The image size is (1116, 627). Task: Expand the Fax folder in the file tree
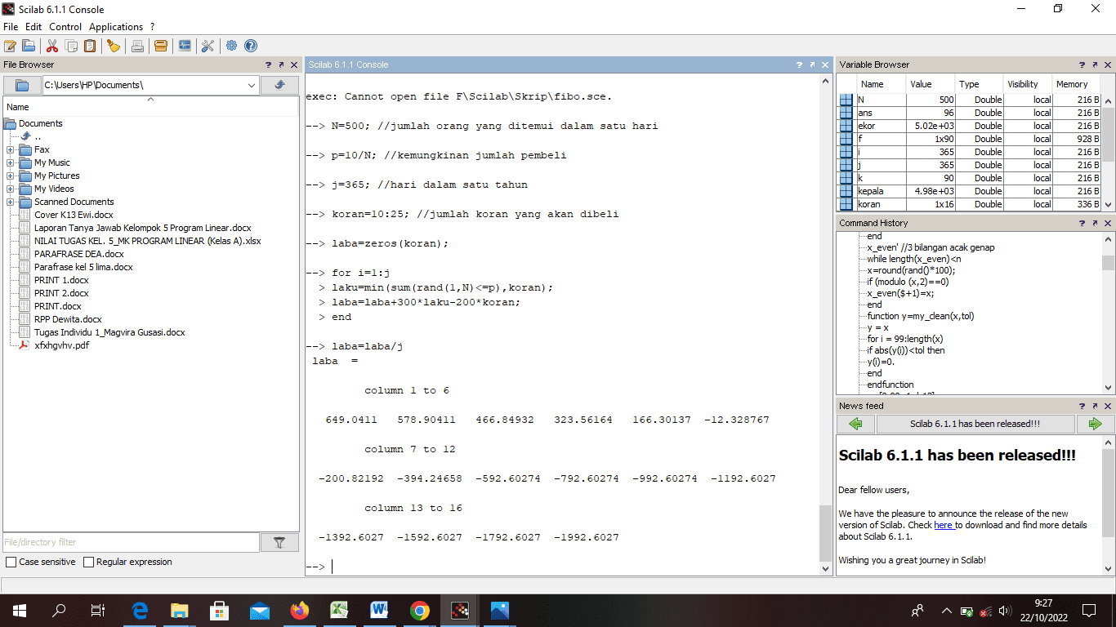(10, 149)
